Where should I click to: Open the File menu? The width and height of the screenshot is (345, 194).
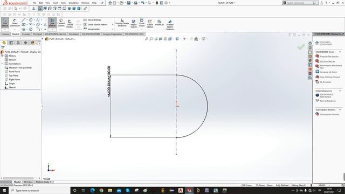pyautogui.click(x=34, y=3)
